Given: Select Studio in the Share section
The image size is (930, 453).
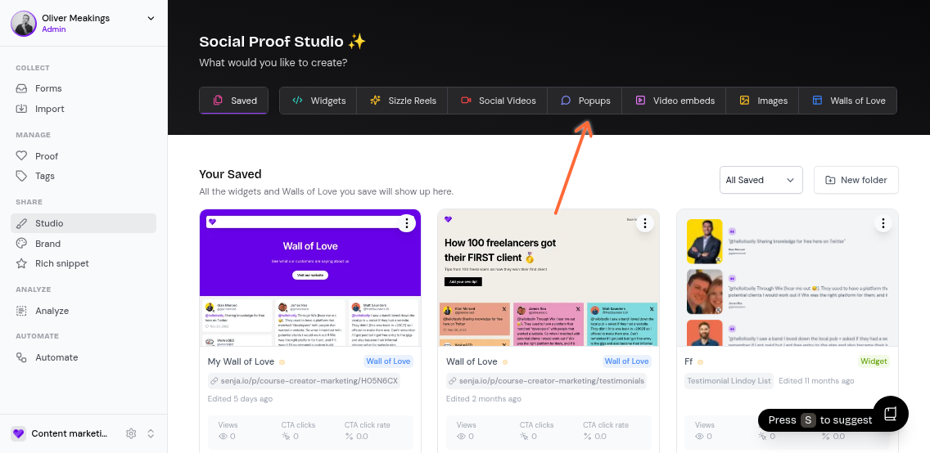Looking at the screenshot, I should 83,223.
